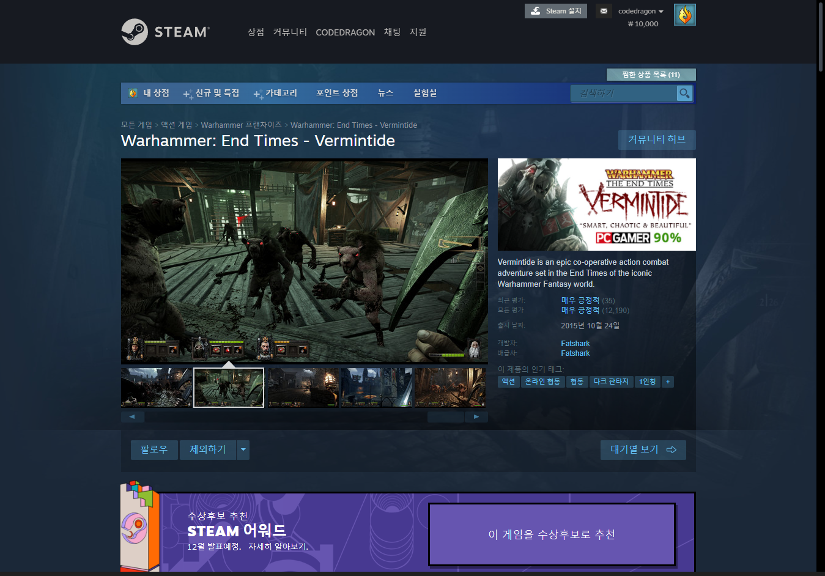Viewport: 825px width, 576px height.
Task: Expand the codedragon account dropdown
Action: [x=640, y=11]
